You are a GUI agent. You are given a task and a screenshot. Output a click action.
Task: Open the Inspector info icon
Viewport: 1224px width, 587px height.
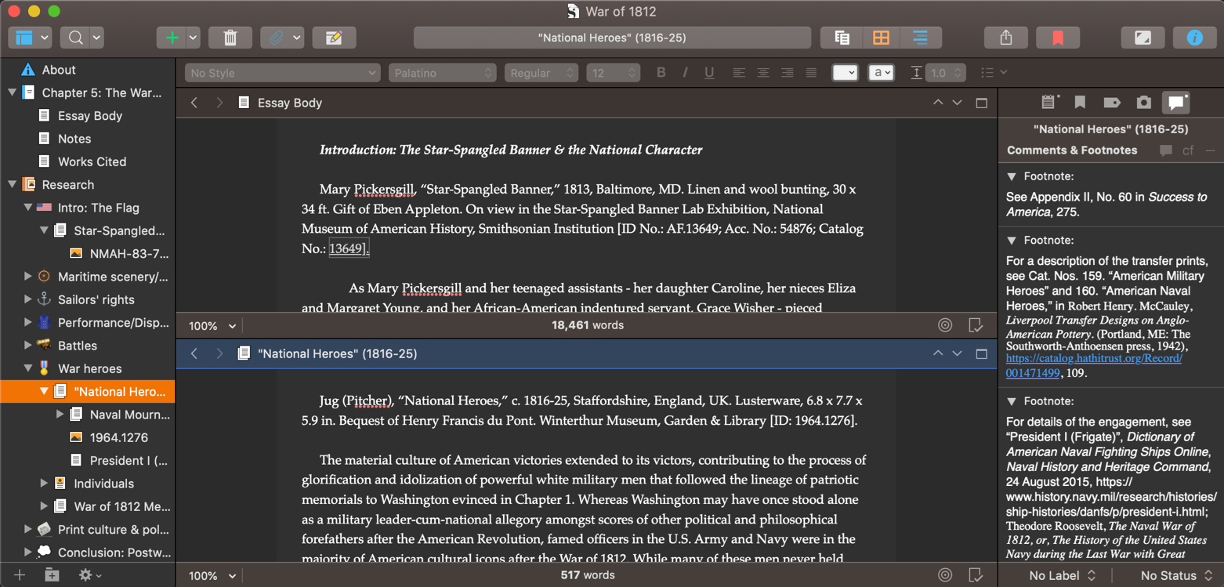1194,38
